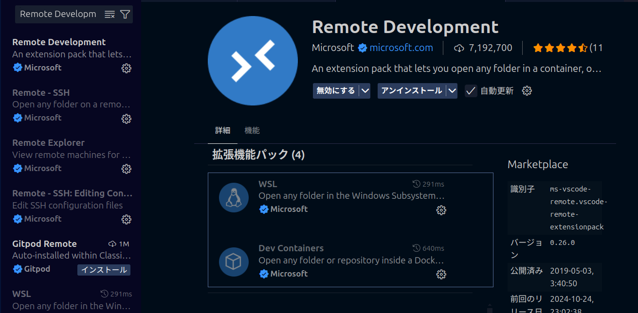Open gear settings for Remote Explorer extension
The image size is (638, 313).
tap(126, 169)
